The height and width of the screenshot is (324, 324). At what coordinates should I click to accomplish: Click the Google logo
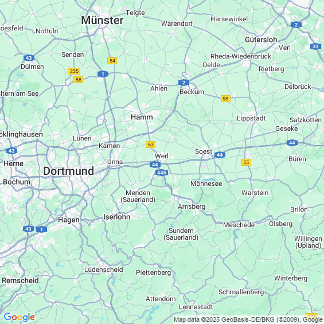[x=19, y=317]
